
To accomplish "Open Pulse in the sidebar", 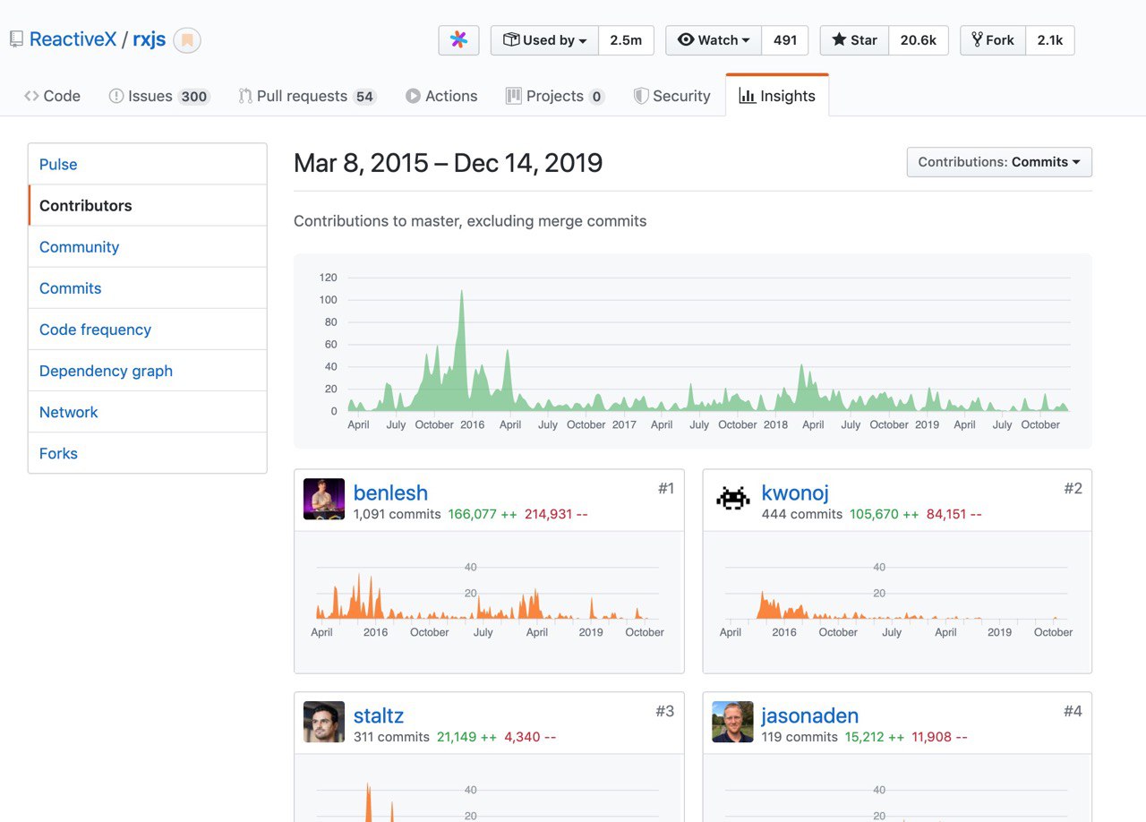I will [x=148, y=164].
